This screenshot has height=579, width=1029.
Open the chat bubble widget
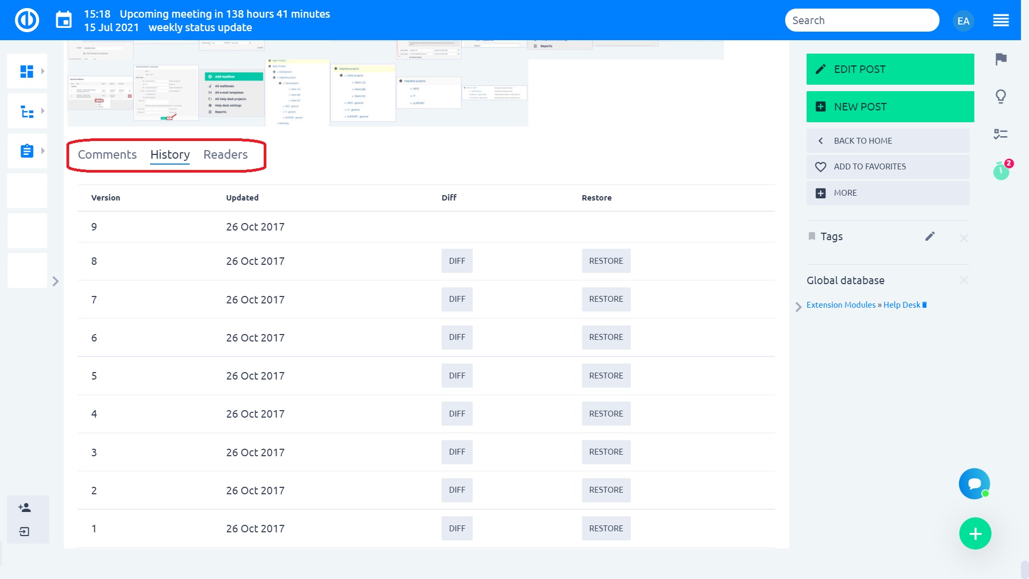pos(974,484)
